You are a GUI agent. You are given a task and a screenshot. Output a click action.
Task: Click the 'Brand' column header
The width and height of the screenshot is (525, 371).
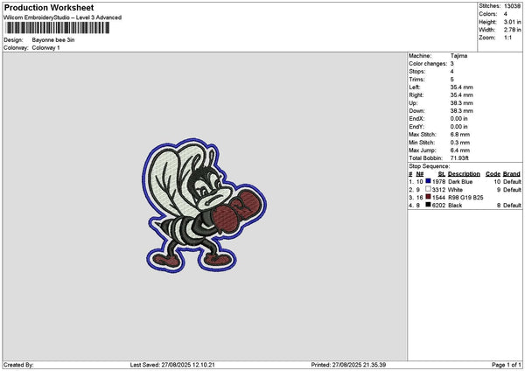pos(512,174)
